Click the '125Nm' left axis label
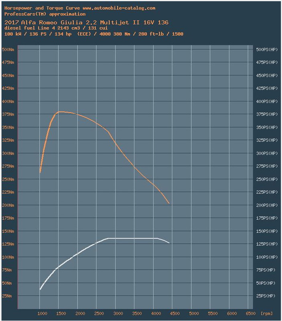 (8, 244)
